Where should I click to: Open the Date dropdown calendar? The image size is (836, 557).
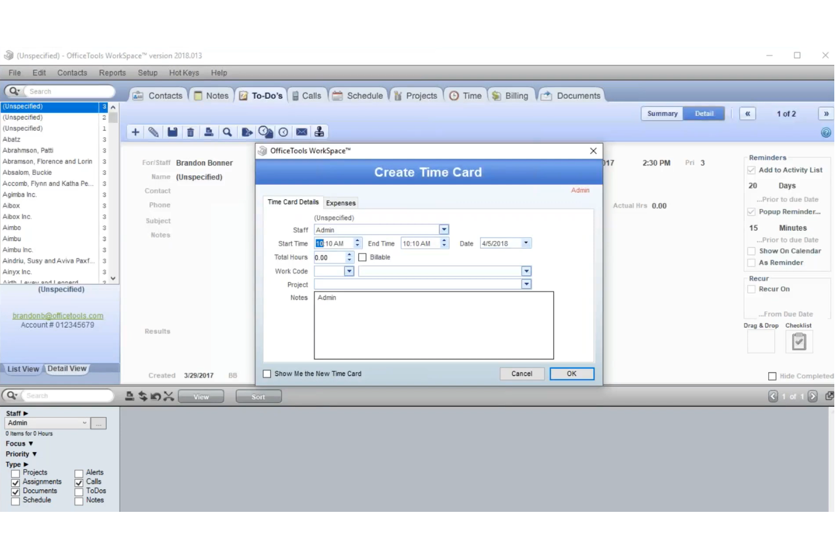(x=526, y=243)
